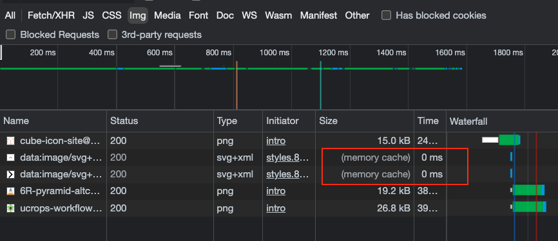Screen dimensions: 558x241
Task: Click the ucrops-workflow file icon
Action: pos(11,208)
